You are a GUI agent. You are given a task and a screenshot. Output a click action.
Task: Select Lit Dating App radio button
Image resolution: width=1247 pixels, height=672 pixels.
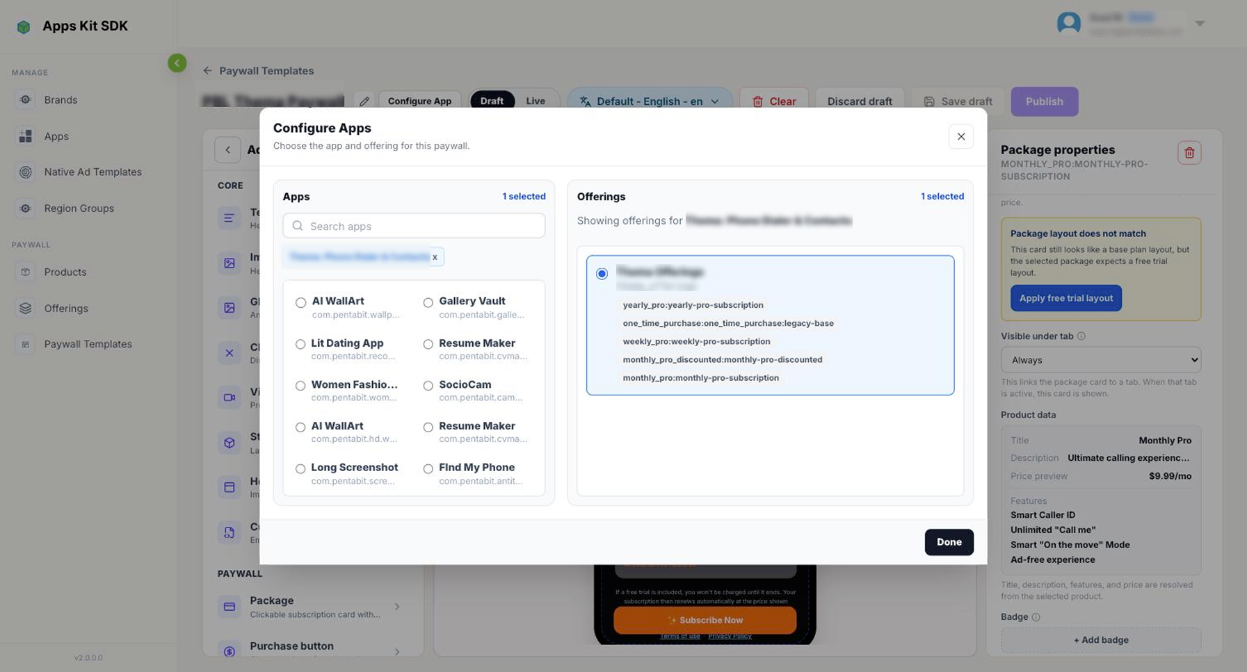click(300, 344)
